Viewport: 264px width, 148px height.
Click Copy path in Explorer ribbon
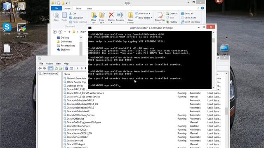[76, 18]
